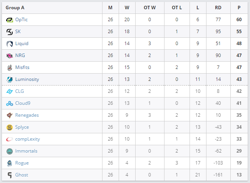Open the Ghost team link
This screenshot has height=183, width=250.
click(22, 175)
